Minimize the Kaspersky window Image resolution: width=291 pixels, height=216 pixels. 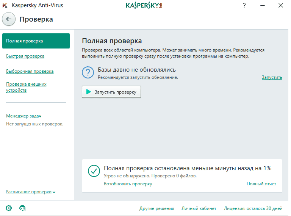[x=263, y=6]
